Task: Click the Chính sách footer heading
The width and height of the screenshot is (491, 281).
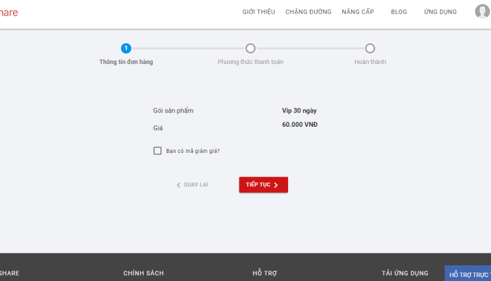Action: pyautogui.click(x=143, y=273)
